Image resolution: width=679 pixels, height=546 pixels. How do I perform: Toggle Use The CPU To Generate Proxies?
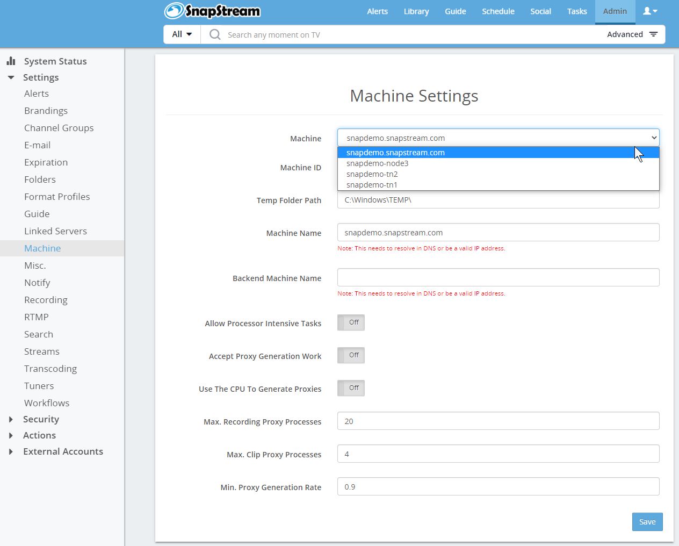(351, 388)
